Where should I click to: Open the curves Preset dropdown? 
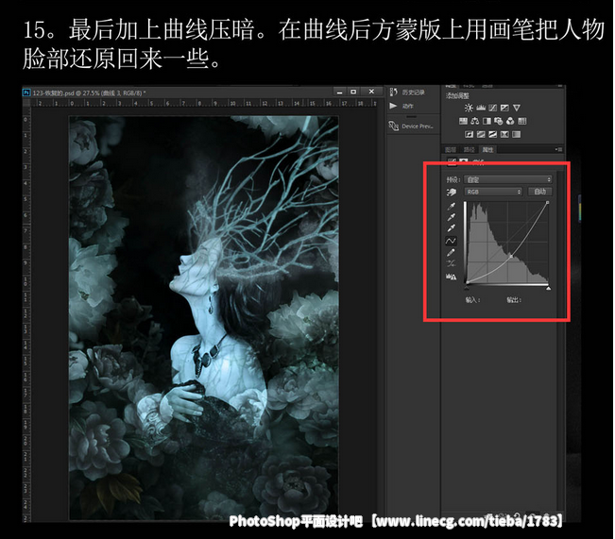[x=508, y=179]
